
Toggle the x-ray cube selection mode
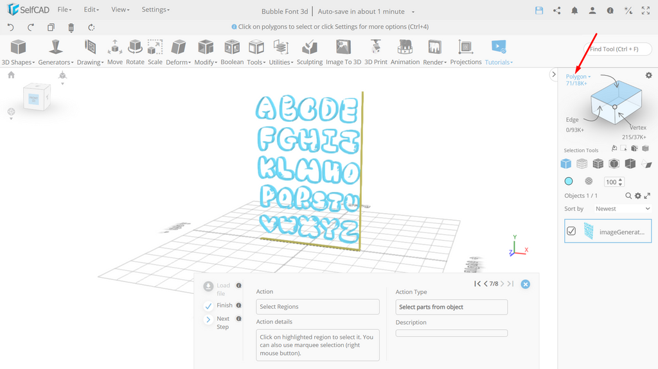(614, 164)
